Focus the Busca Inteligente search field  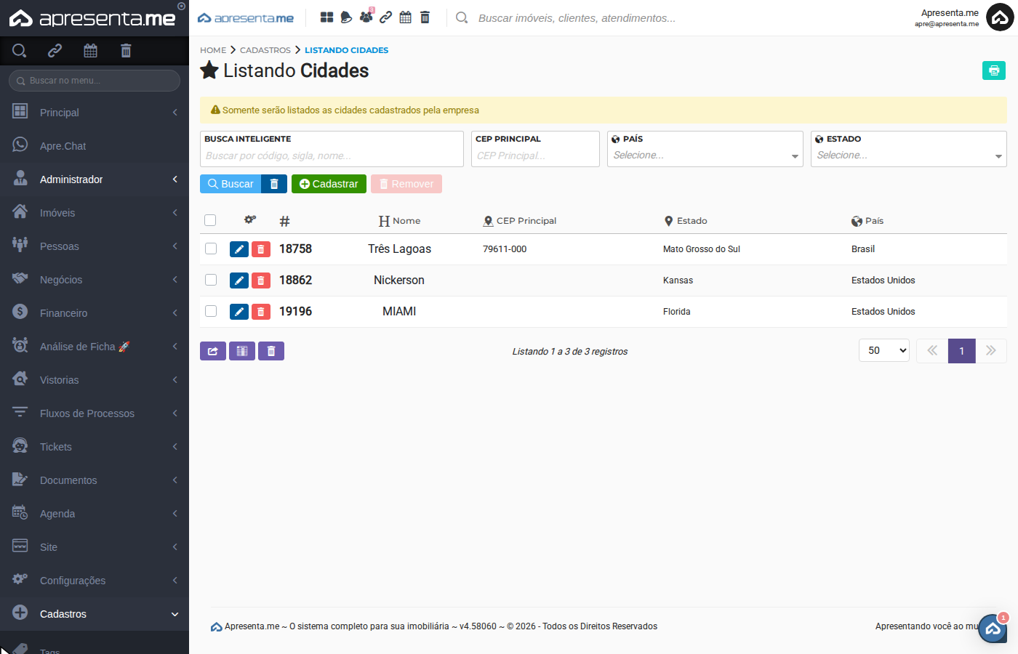click(x=332, y=156)
